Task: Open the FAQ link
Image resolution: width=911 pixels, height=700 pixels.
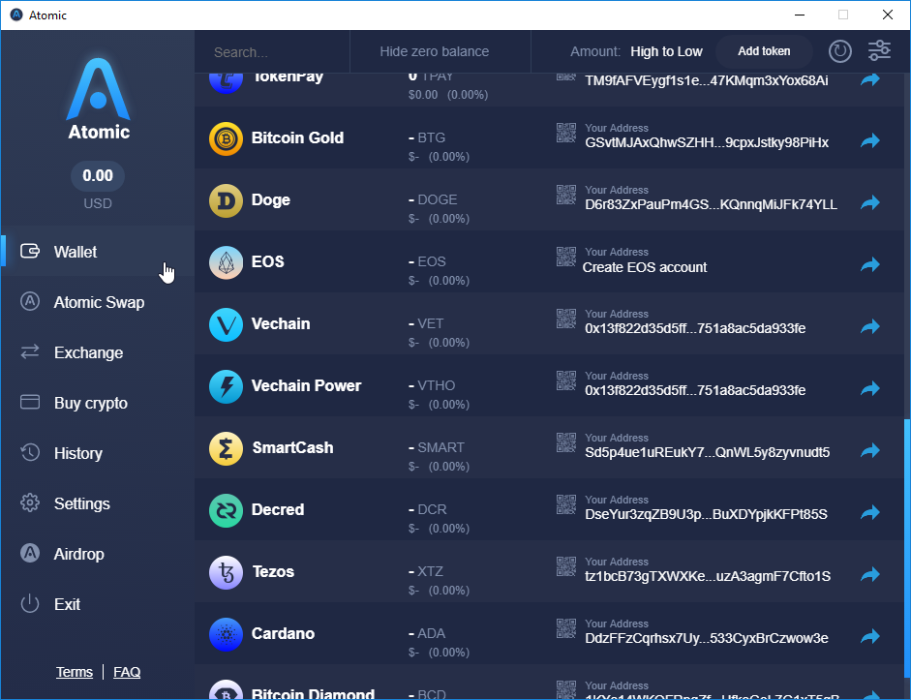Action: (x=127, y=672)
